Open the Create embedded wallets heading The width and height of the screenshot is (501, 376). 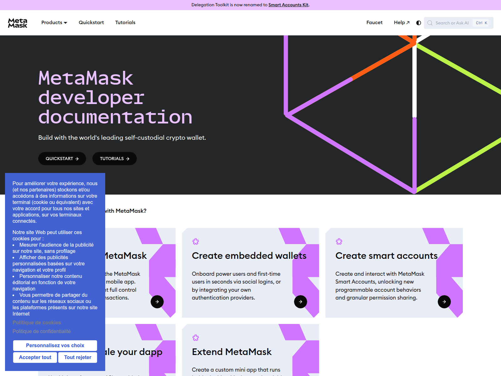249,256
